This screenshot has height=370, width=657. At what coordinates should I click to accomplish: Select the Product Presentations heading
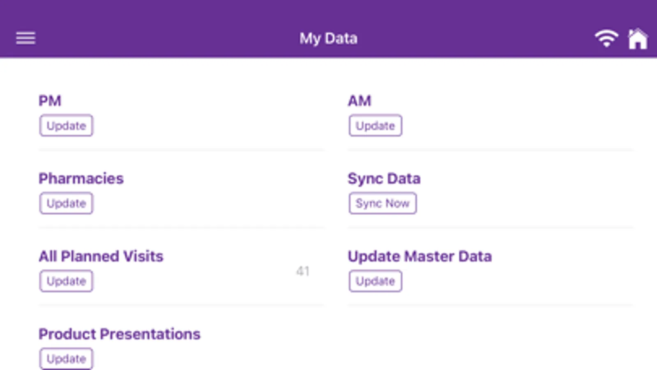tap(120, 334)
